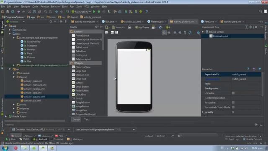Click the Find magnifier toolbar icon

click(46, 12)
